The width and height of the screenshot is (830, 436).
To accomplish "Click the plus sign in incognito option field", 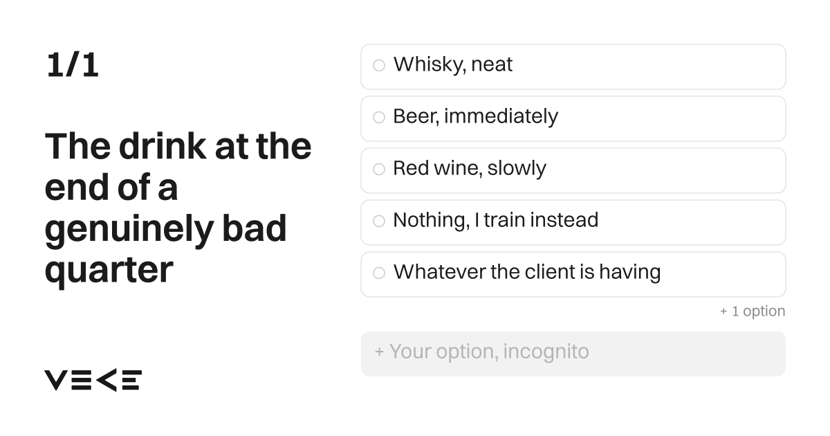I will tap(379, 352).
